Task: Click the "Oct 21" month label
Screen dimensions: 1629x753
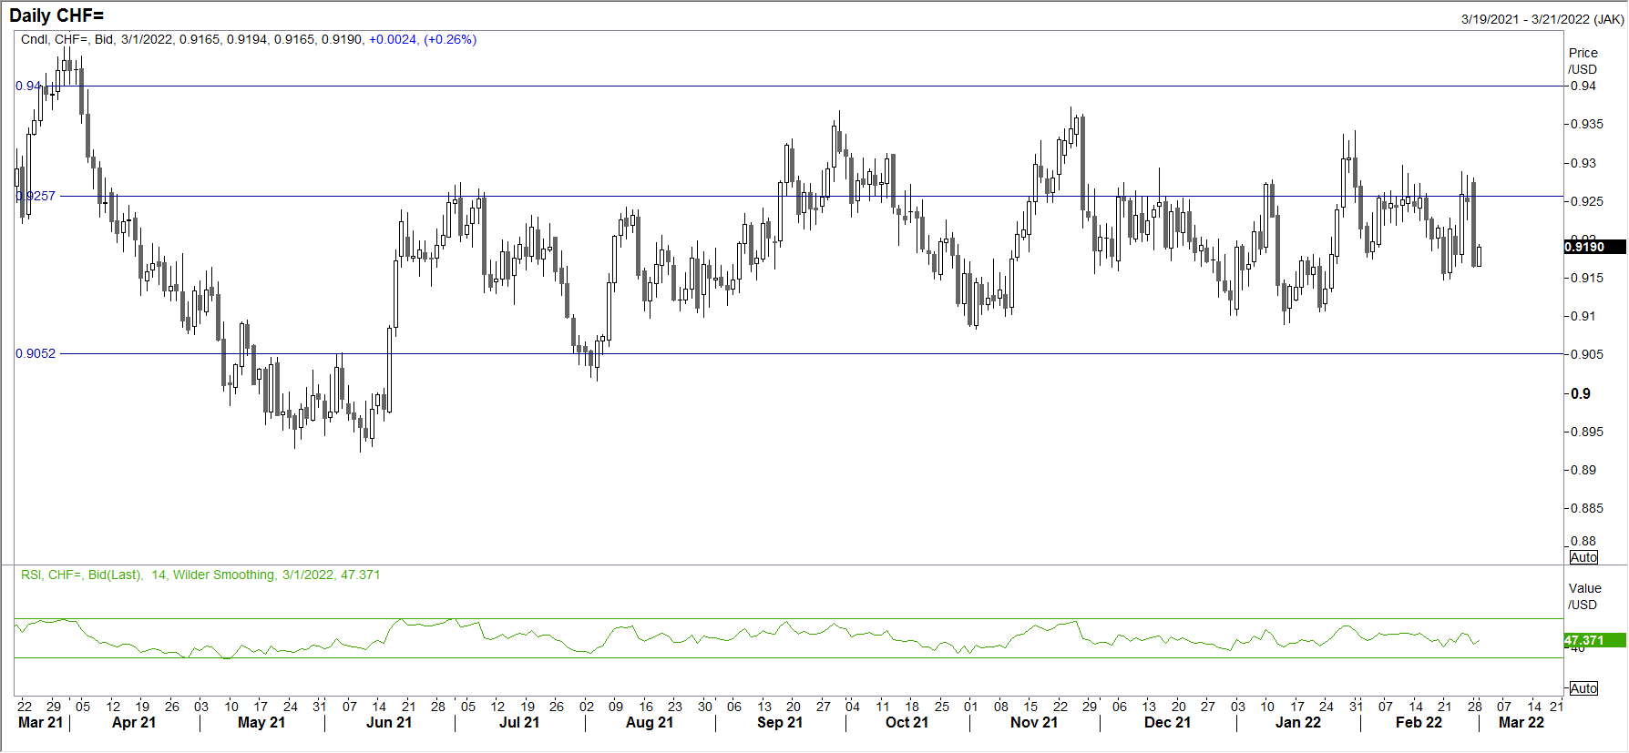Action: [907, 722]
